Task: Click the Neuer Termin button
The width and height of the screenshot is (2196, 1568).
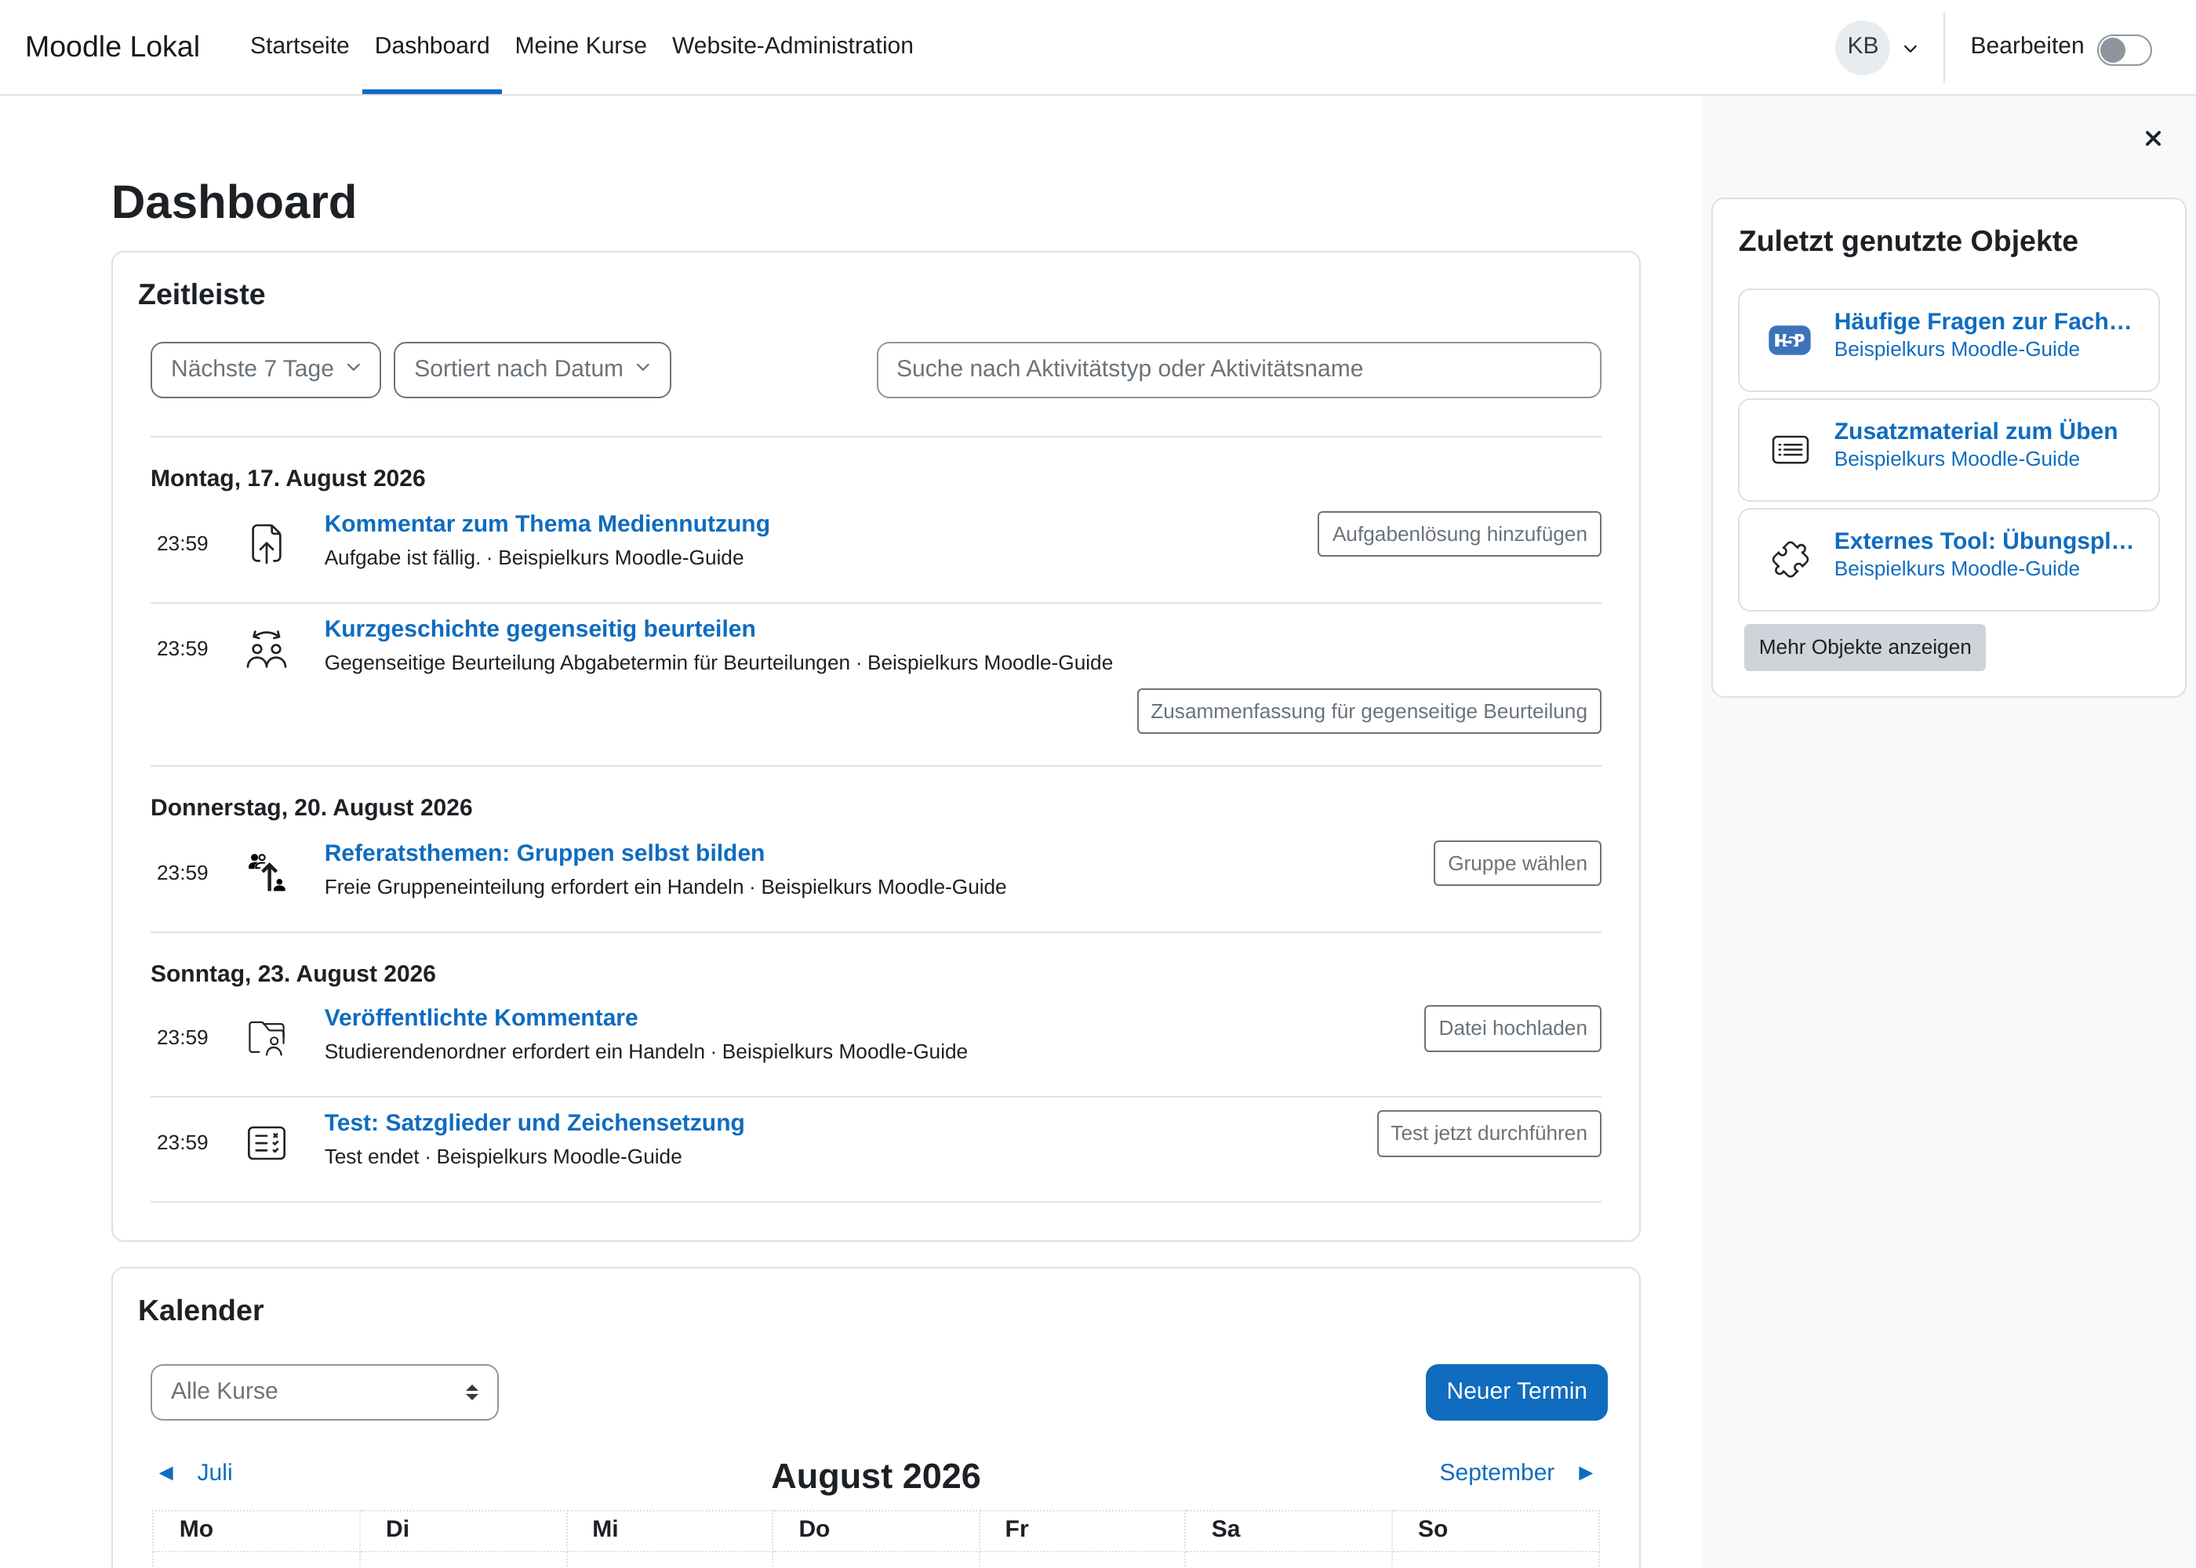Action: [x=1516, y=1392]
